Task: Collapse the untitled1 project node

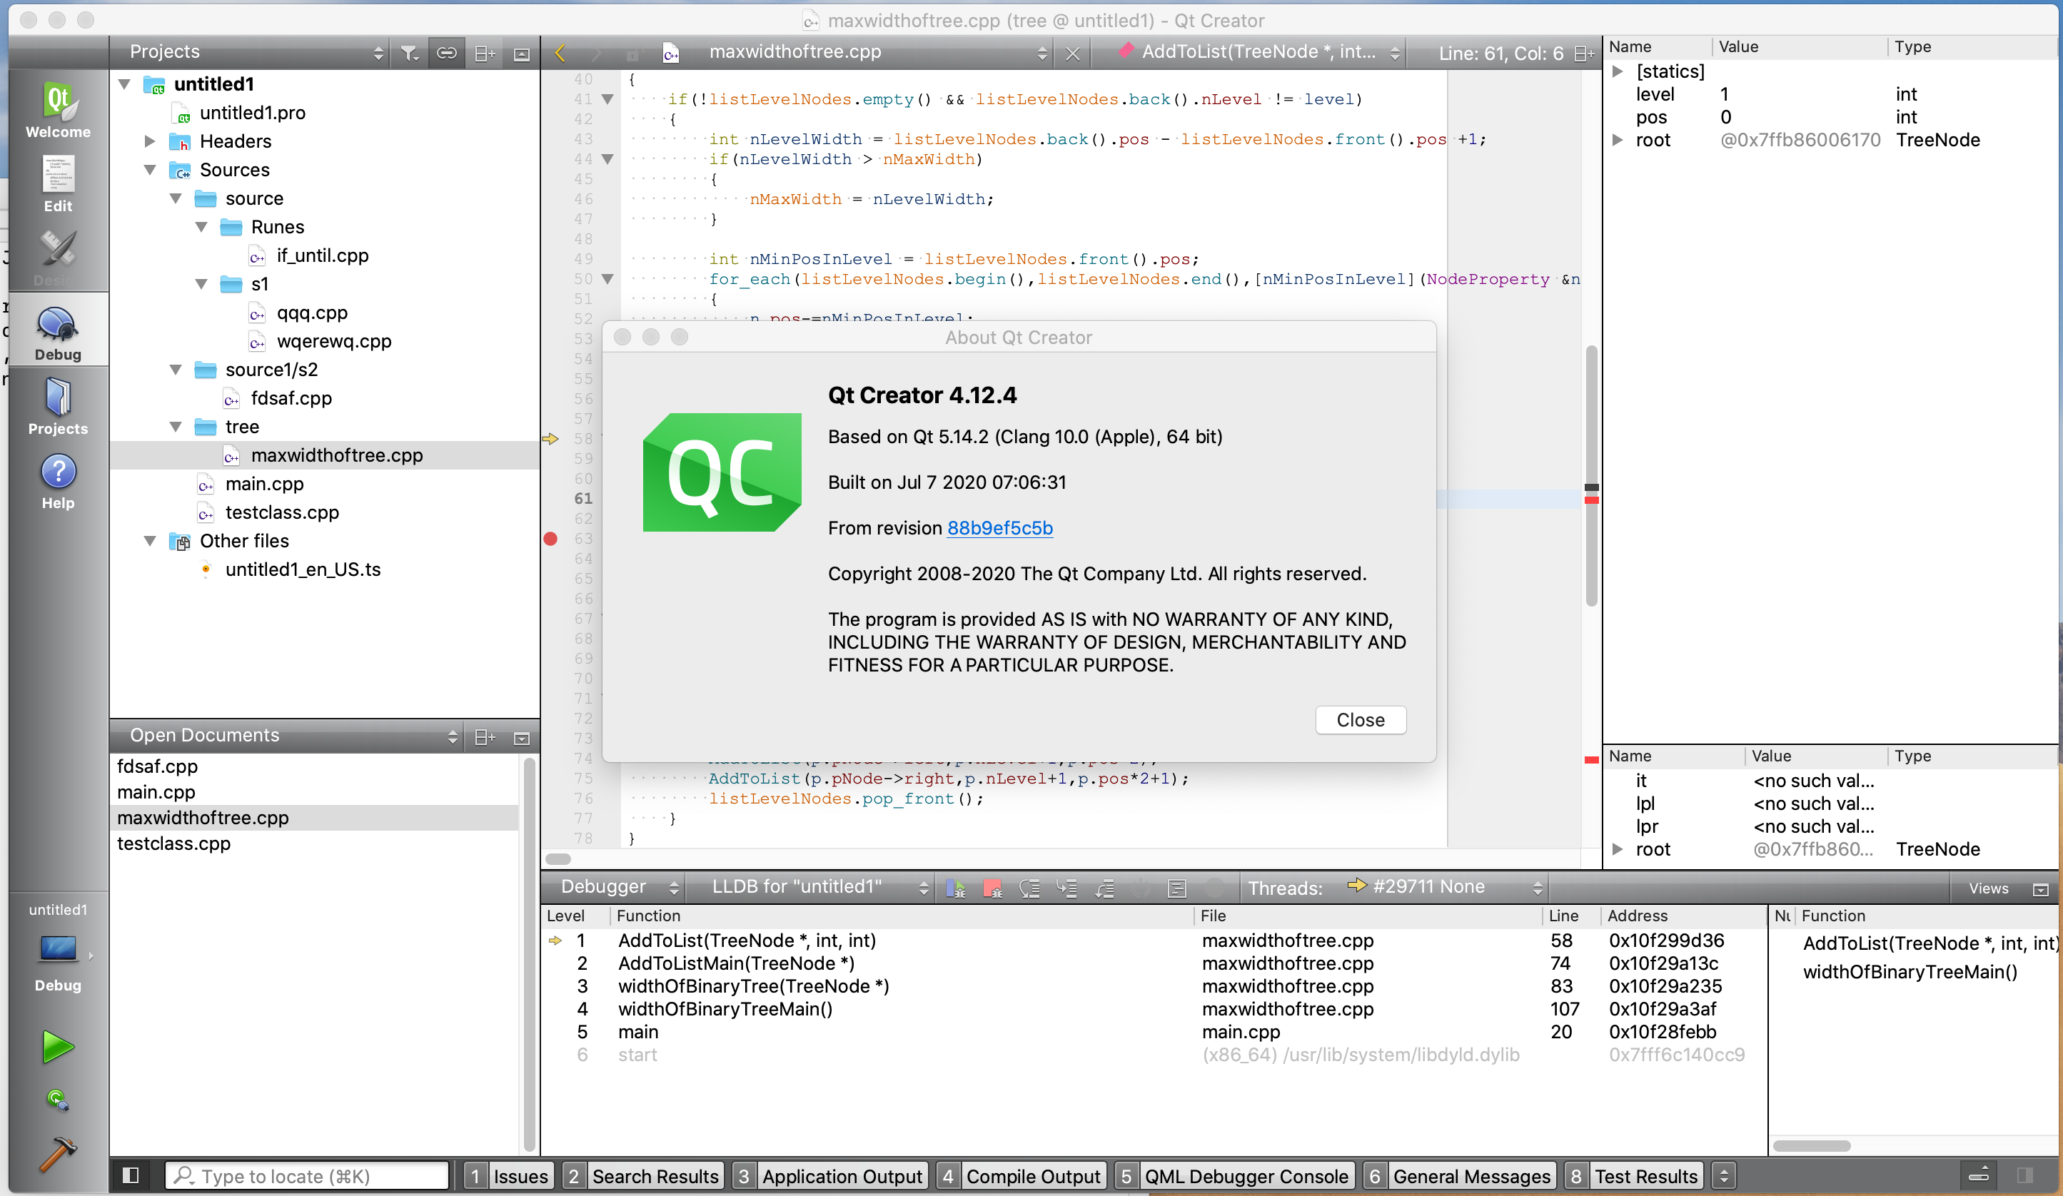Action: click(x=125, y=83)
